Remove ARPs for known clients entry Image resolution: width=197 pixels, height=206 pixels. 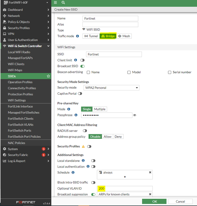(x=150, y=194)
